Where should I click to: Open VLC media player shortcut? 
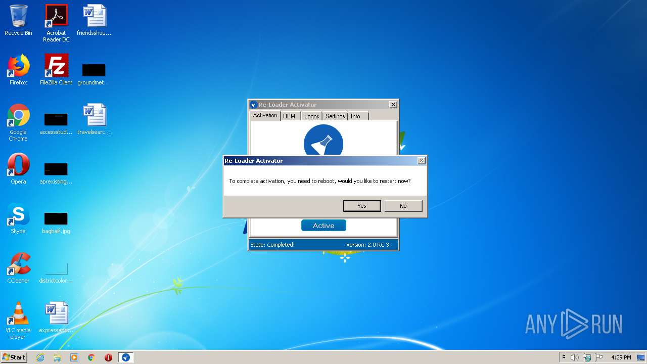pos(18,321)
